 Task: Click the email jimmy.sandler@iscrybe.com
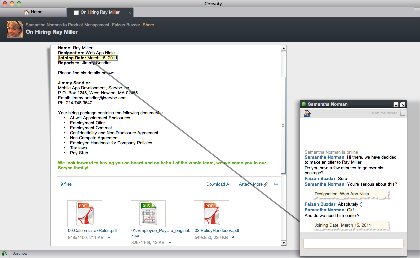tap(99, 98)
